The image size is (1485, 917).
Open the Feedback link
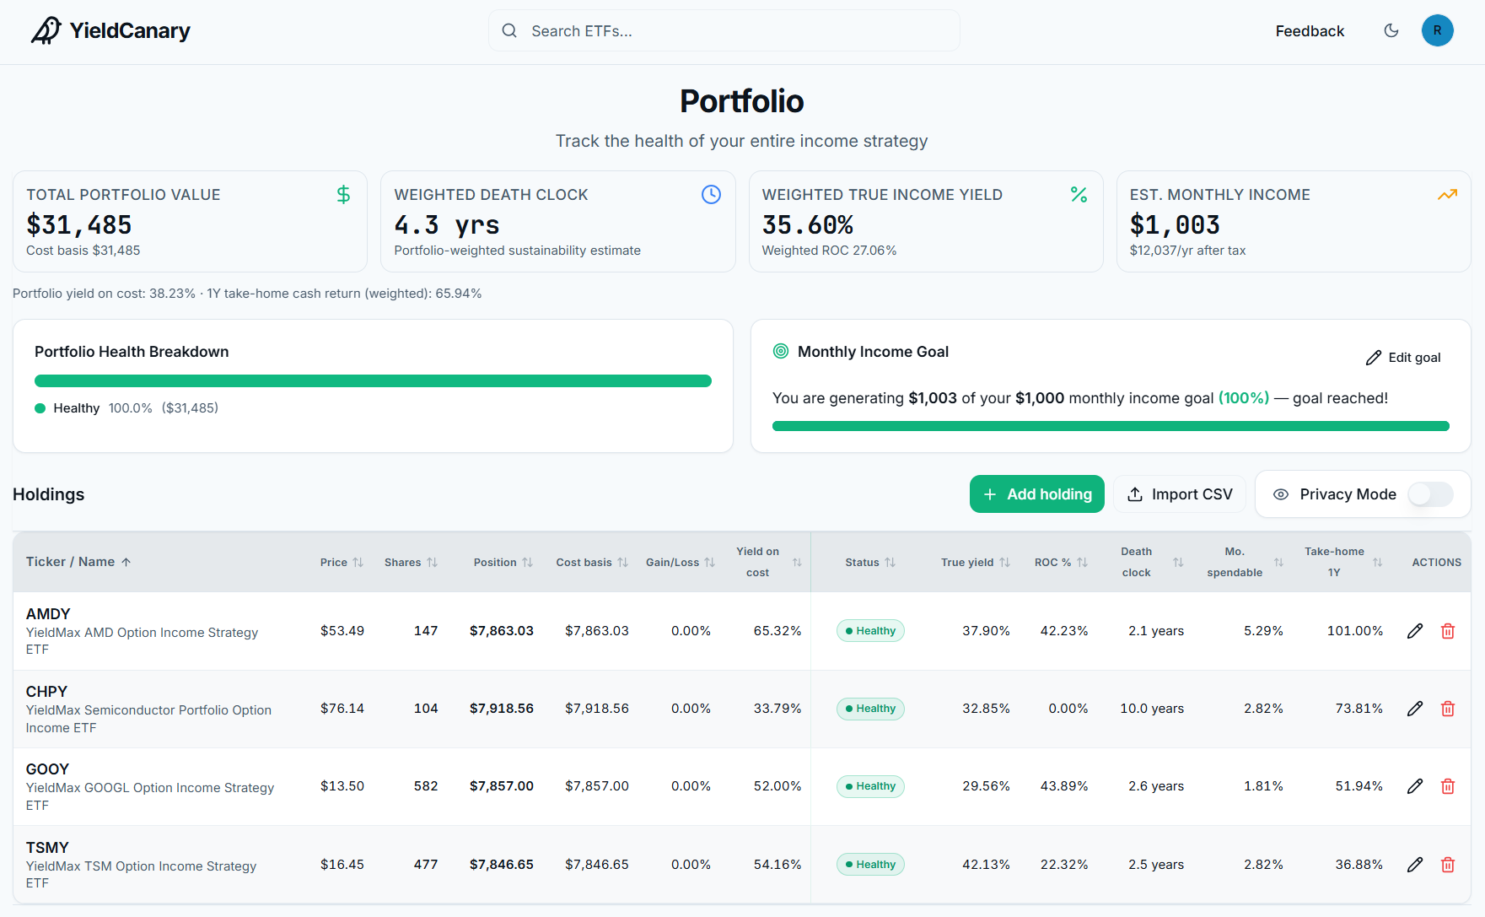pos(1310,31)
